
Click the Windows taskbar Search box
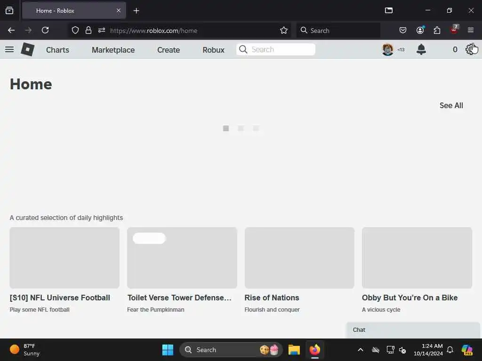(231, 350)
